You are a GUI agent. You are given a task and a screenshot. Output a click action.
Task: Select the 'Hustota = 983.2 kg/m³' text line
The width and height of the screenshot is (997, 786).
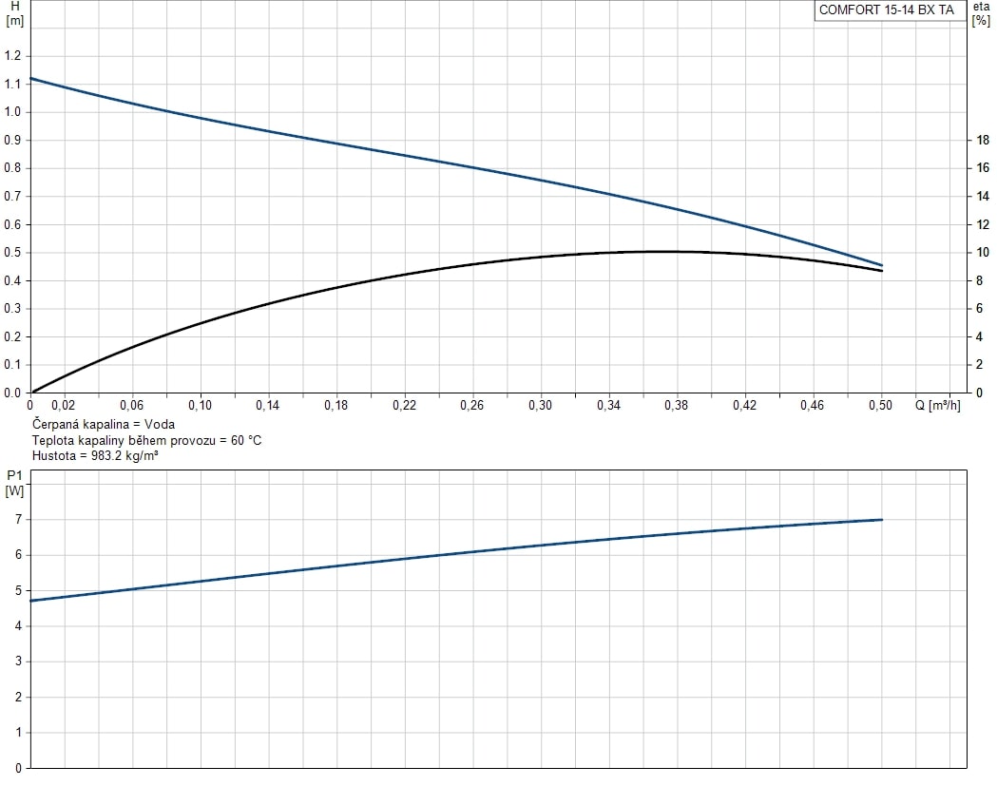point(95,456)
